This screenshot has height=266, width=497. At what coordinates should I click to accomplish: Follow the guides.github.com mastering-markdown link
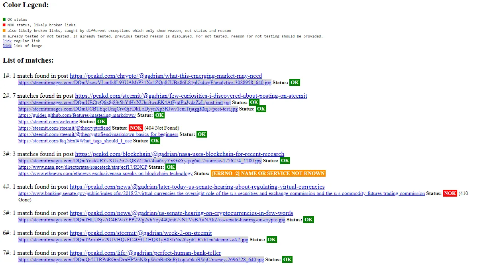click(x=77, y=115)
